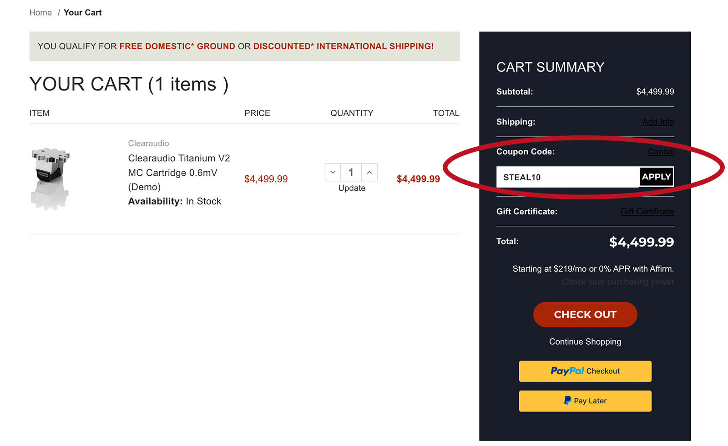Image resolution: width=728 pixels, height=446 pixels.
Task: Open shipping Add Info
Action: [658, 122]
